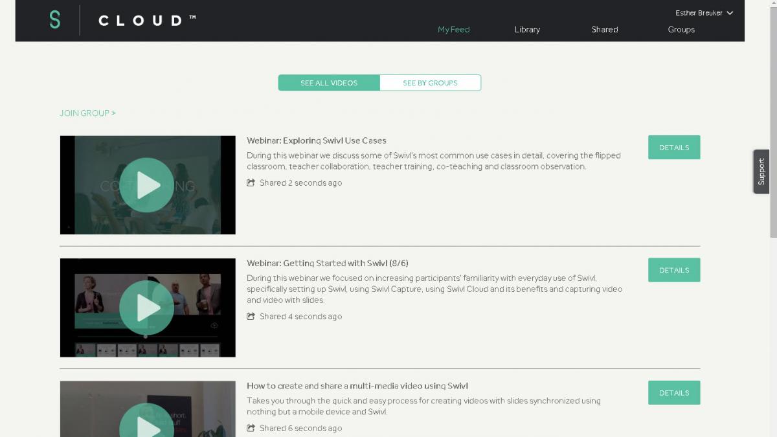Click the Swivl S logo icon
Image resolution: width=777 pixels, height=437 pixels.
click(x=55, y=20)
